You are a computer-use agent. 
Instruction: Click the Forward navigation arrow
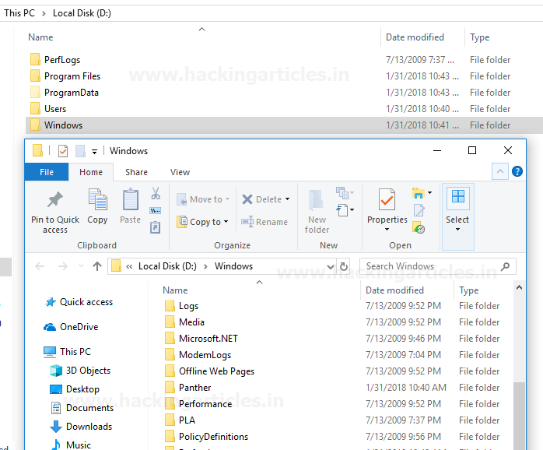[63, 266]
